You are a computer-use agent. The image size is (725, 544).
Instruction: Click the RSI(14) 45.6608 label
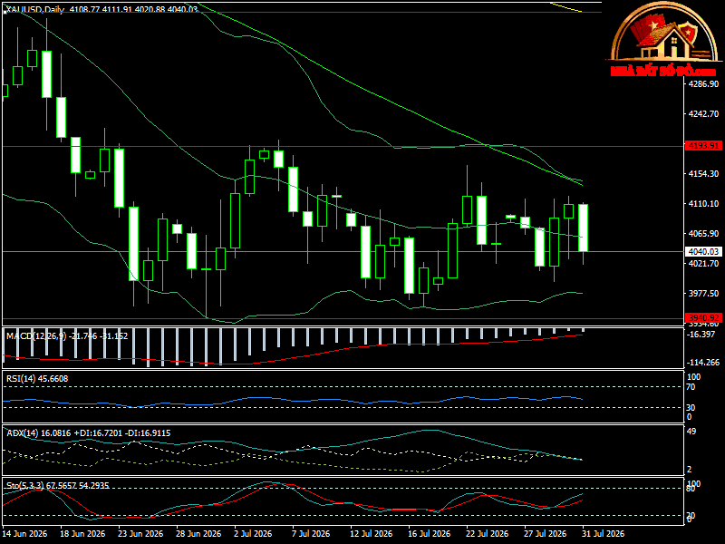[37, 379]
